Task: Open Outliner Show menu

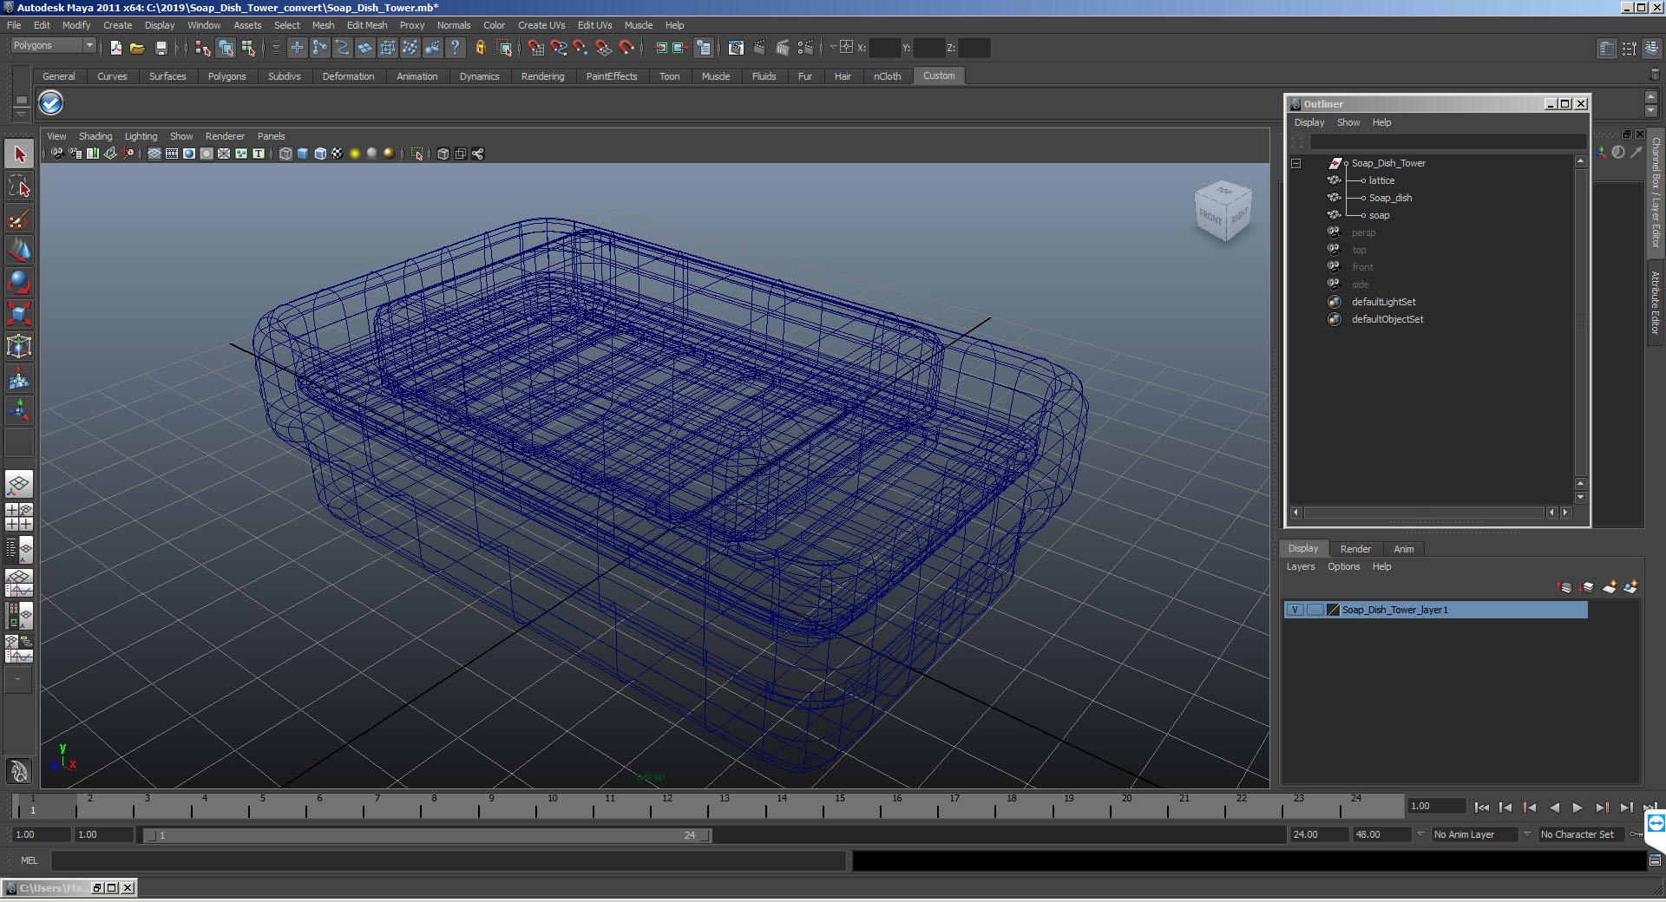Action: coord(1348,122)
